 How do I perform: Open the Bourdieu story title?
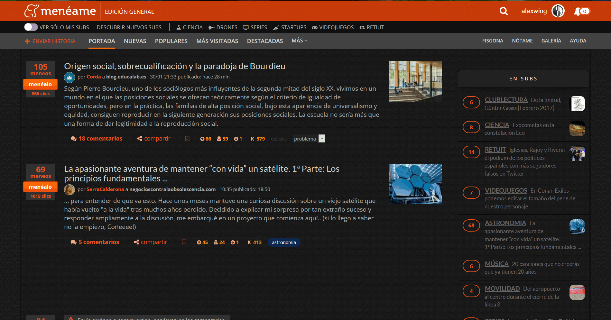tap(175, 66)
